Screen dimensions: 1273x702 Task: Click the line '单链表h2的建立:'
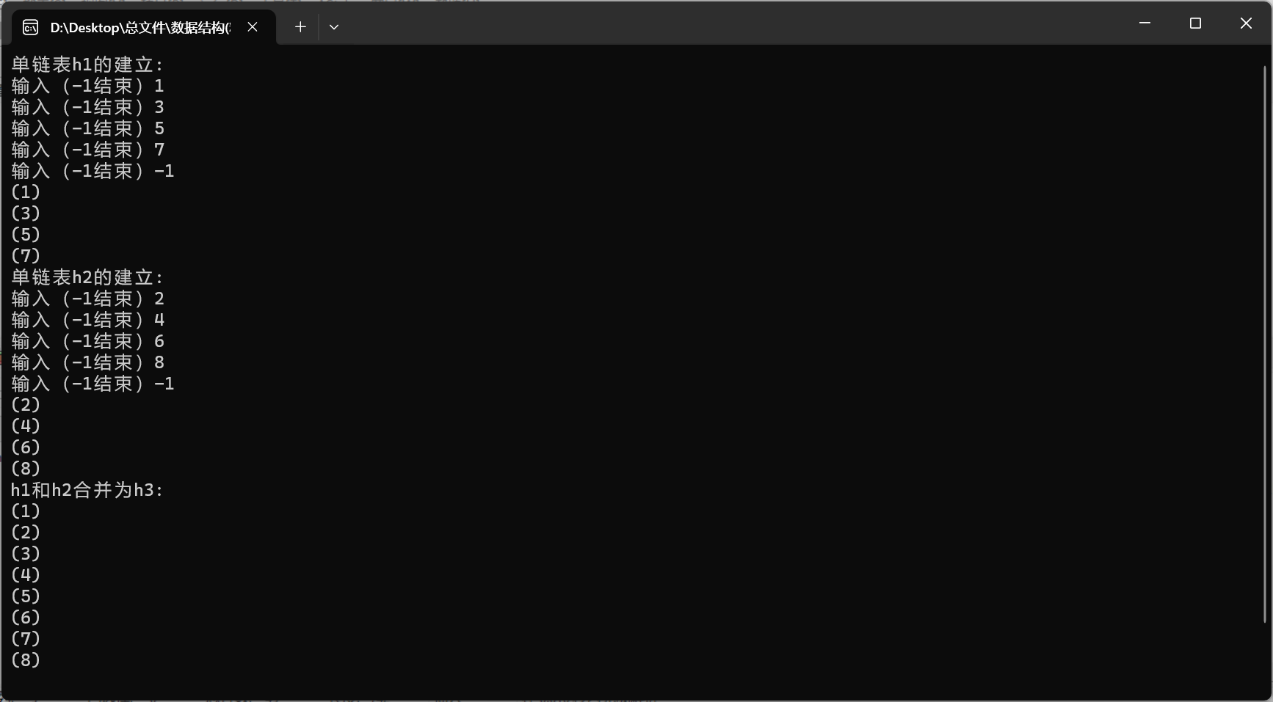[x=87, y=277]
